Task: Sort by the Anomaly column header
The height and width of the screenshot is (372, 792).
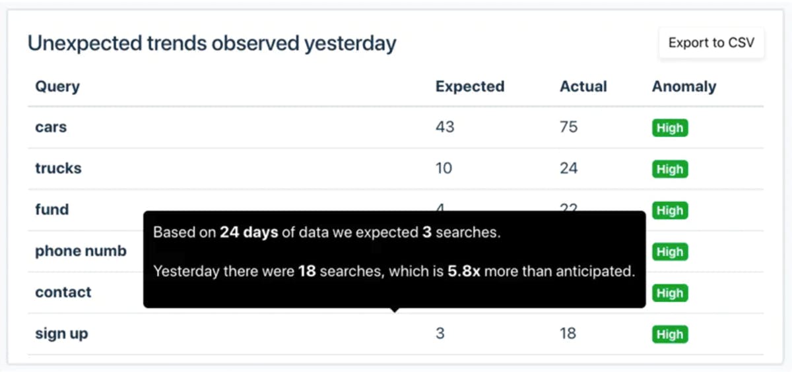Action: tap(684, 86)
